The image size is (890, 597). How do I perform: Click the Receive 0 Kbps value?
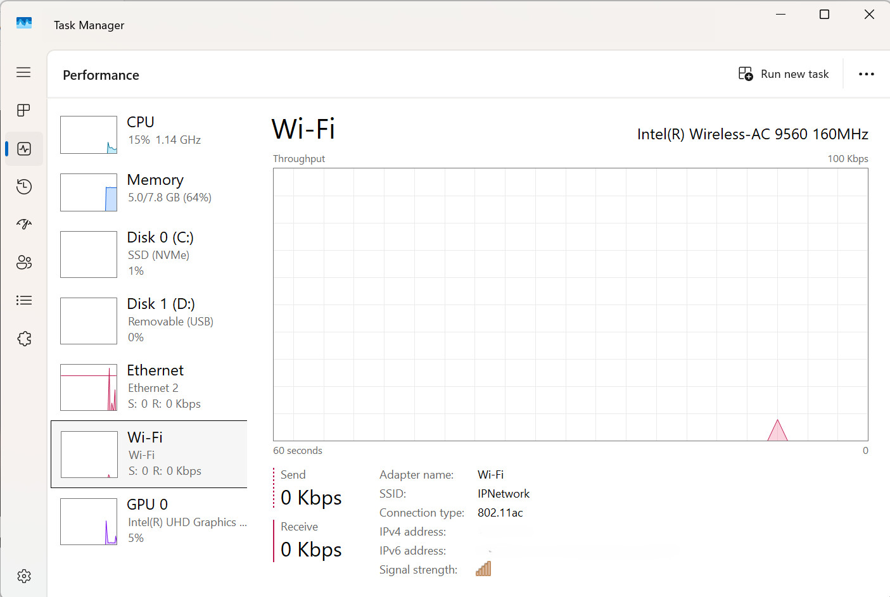coord(311,550)
